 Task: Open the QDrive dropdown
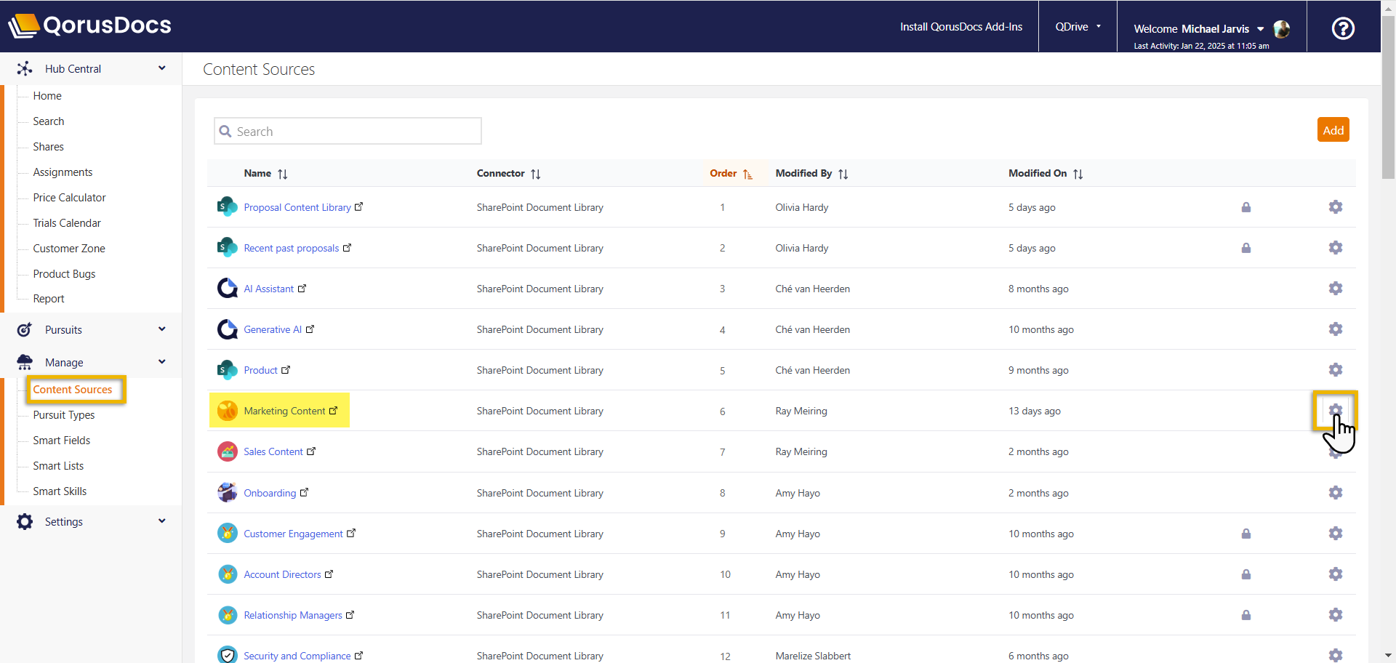click(1078, 26)
